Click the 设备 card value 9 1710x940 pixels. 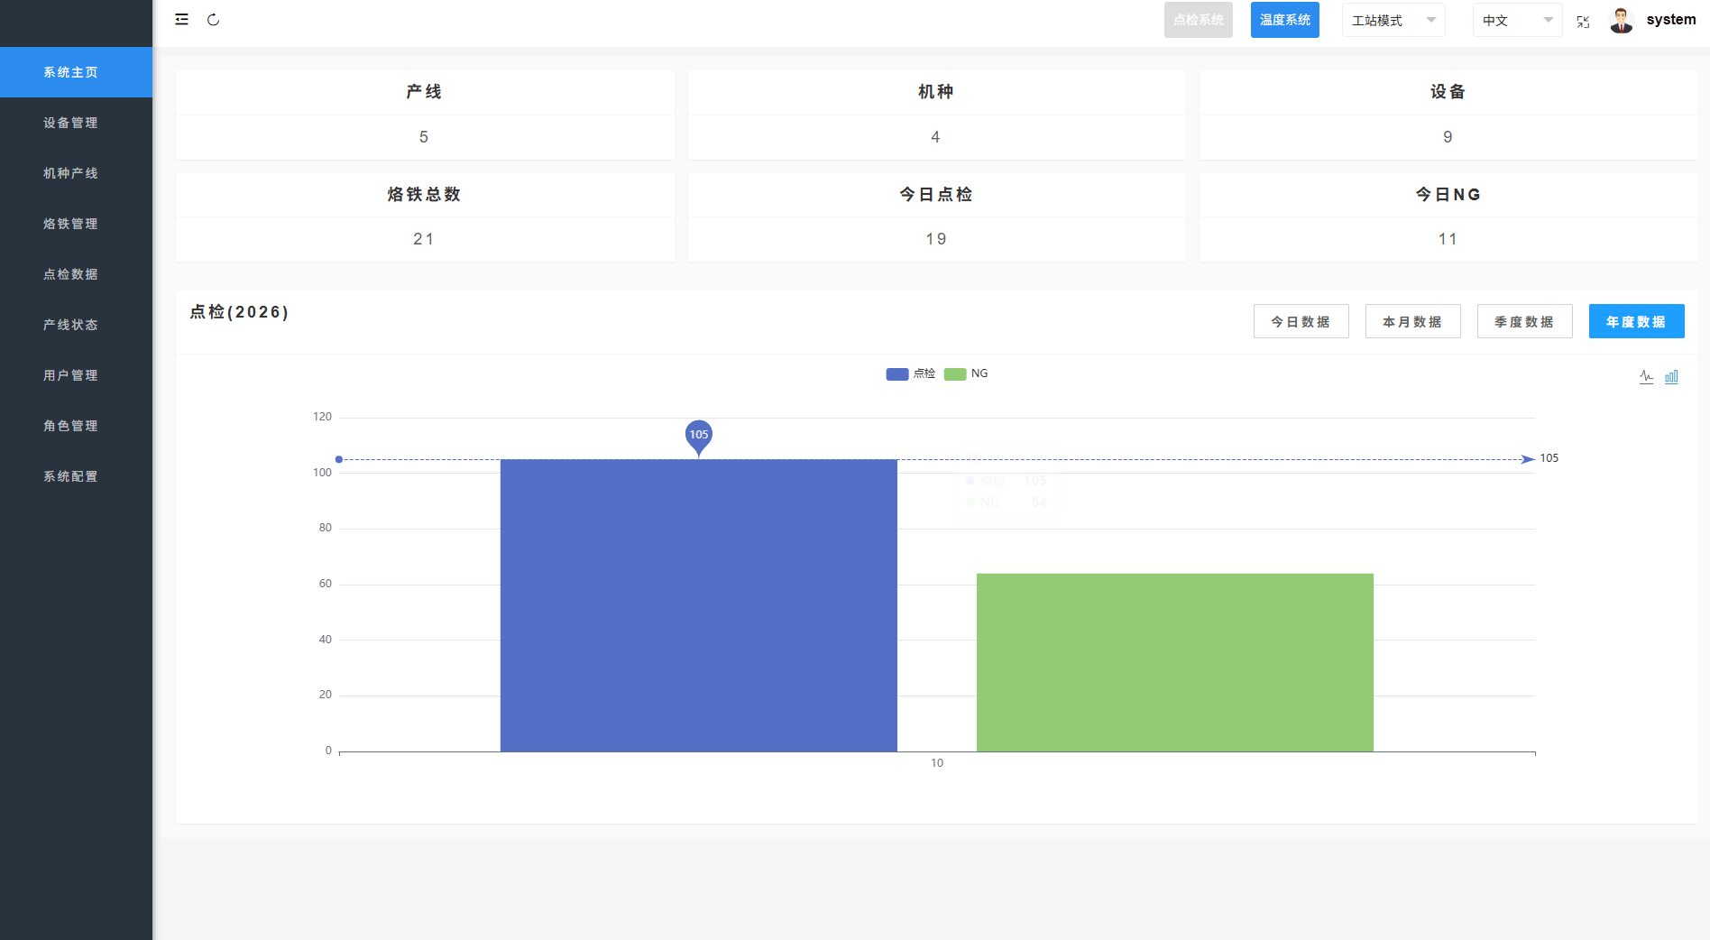(1448, 137)
